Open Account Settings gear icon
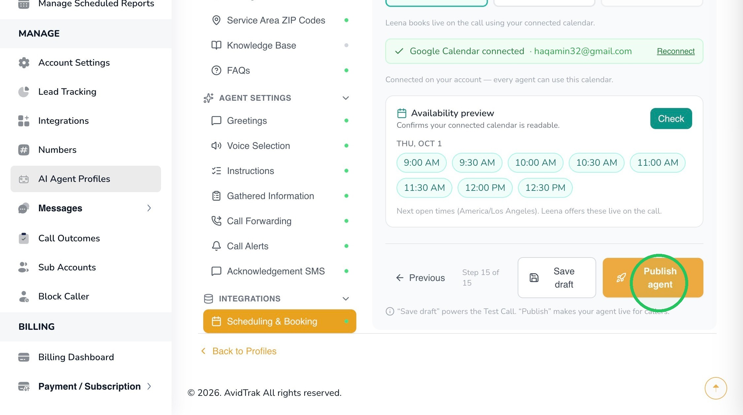The image size is (743, 415). (x=24, y=63)
